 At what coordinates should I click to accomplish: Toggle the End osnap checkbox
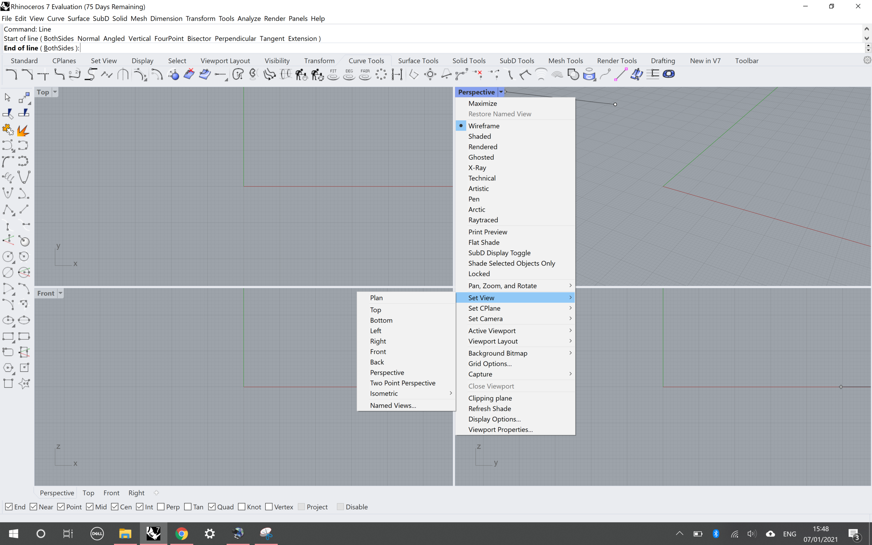click(9, 507)
